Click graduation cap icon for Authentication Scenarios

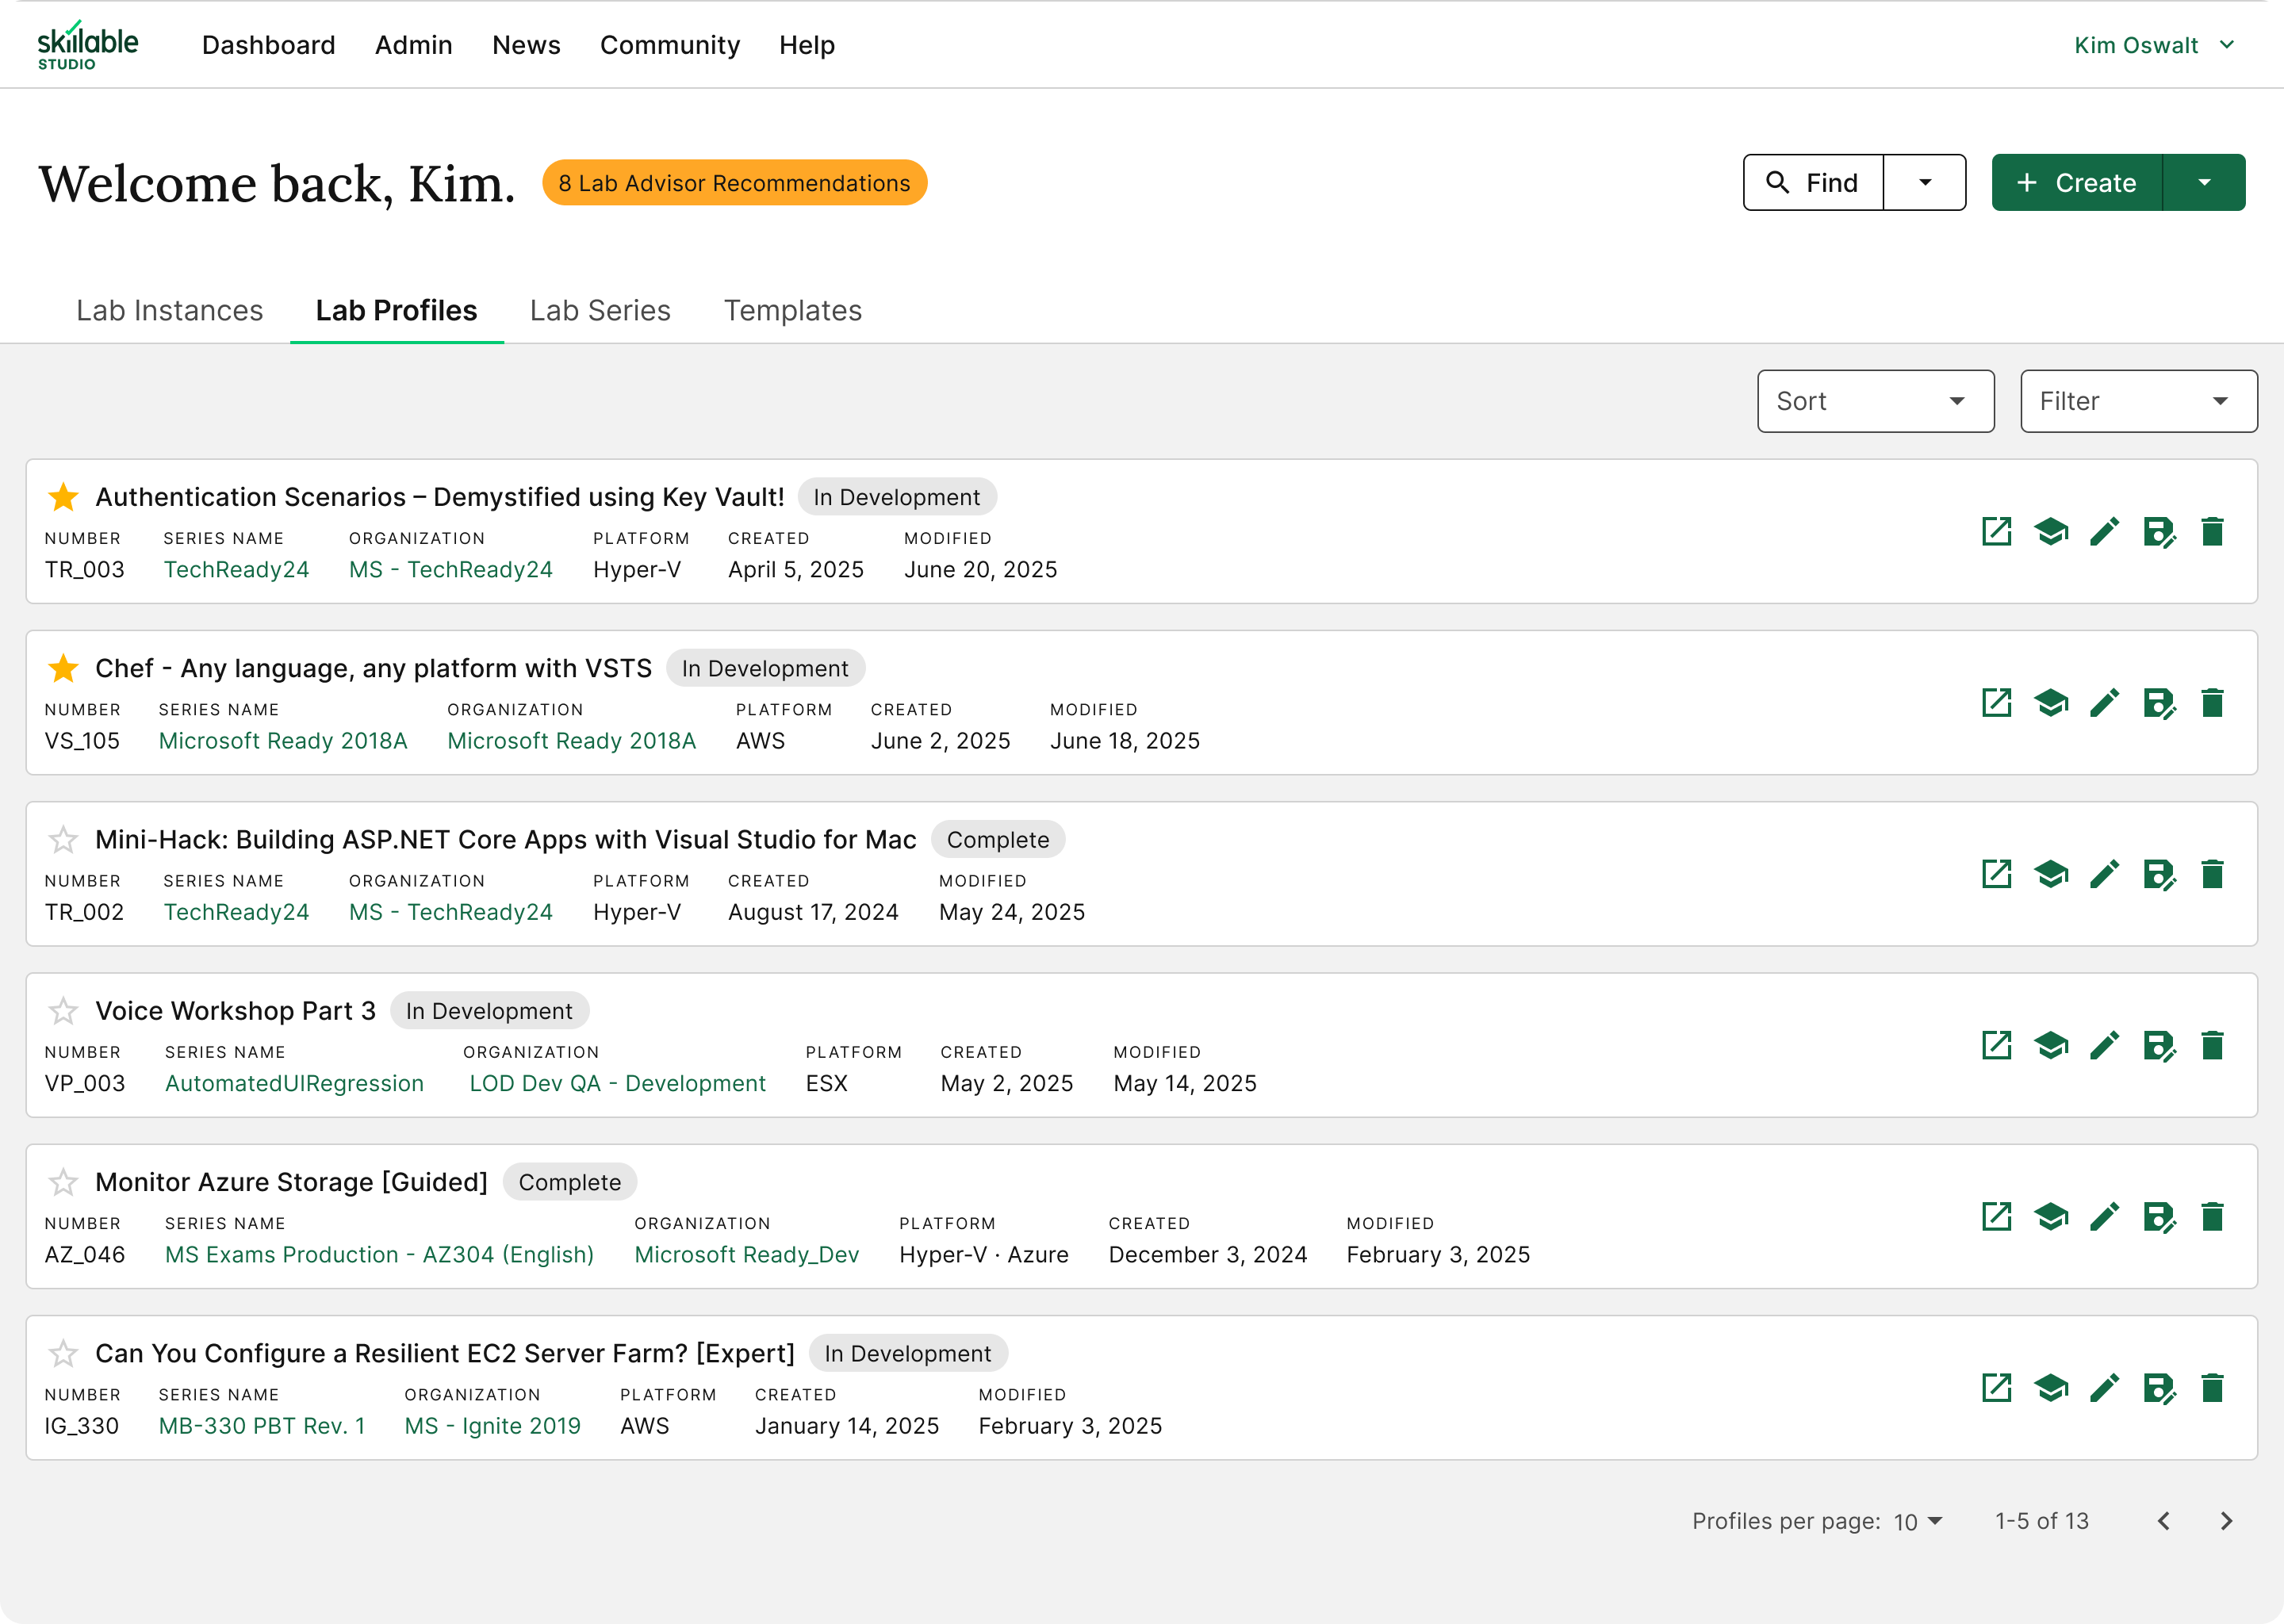click(x=2051, y=531)
